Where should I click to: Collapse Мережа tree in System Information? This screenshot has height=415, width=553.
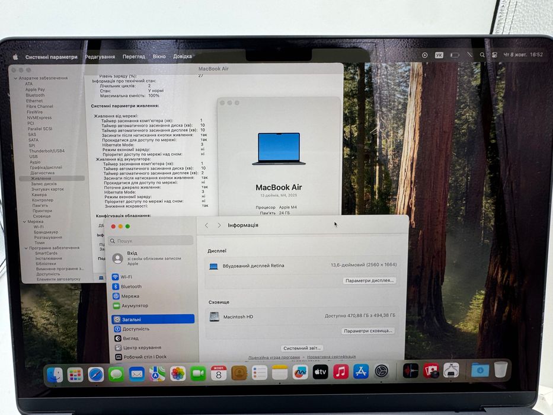tap(24, 222)
